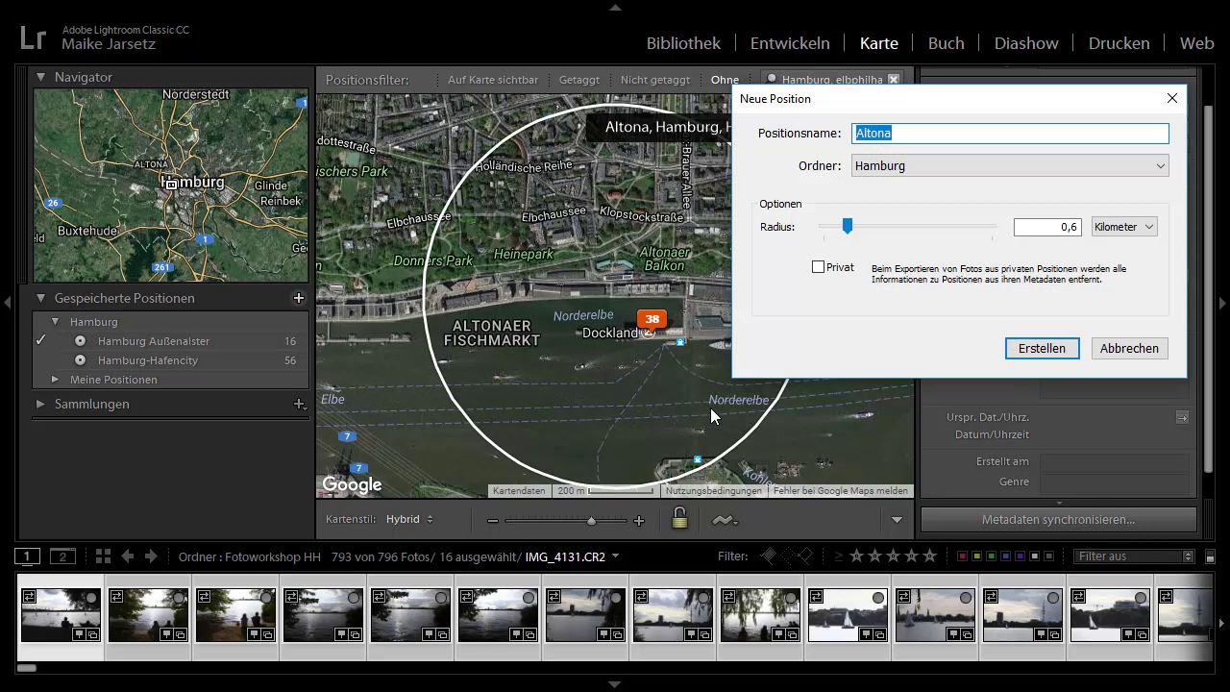
Task: Collapse the filmstrip with bottom arrow
Action: pyautogui.click(x=615, y=684)
